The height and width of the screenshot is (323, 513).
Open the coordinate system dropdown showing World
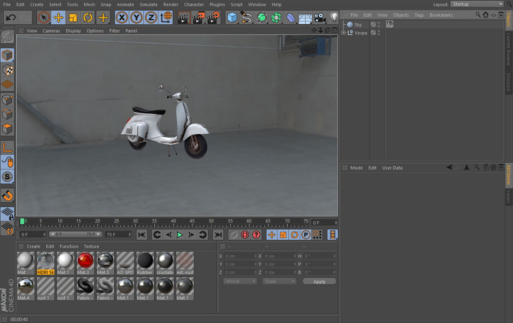(x=240, y=281)
